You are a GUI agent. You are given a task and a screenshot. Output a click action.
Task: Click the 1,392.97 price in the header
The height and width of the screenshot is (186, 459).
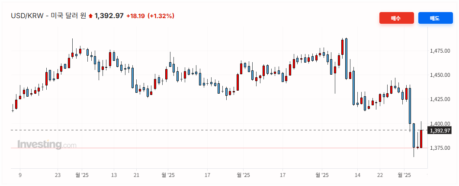point(109,16)
